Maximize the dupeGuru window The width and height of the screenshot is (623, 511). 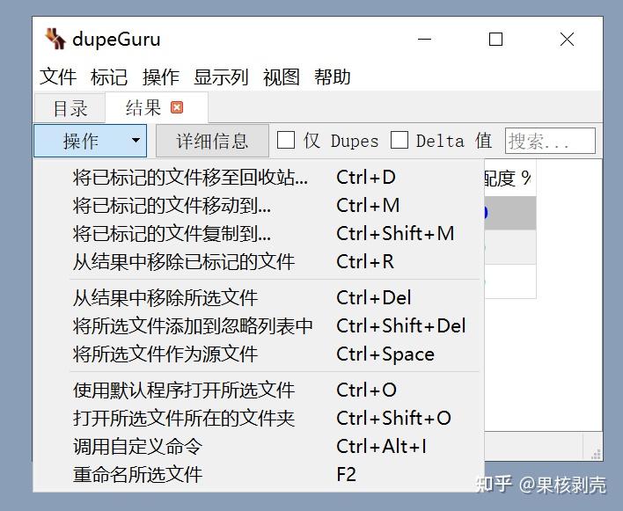495,39
